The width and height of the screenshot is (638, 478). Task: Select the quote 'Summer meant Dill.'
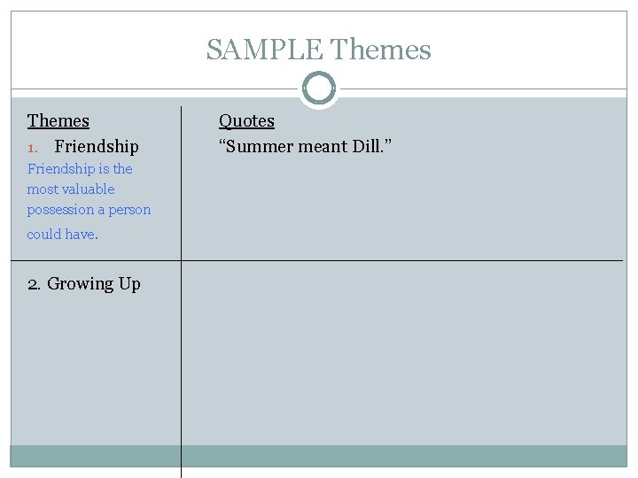tap(305, 146)
